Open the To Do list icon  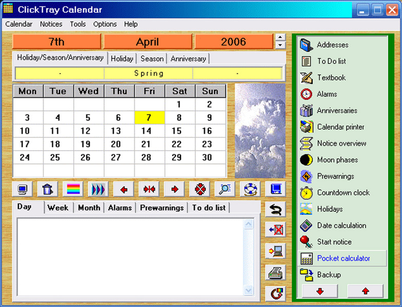(x=307, y=61)
